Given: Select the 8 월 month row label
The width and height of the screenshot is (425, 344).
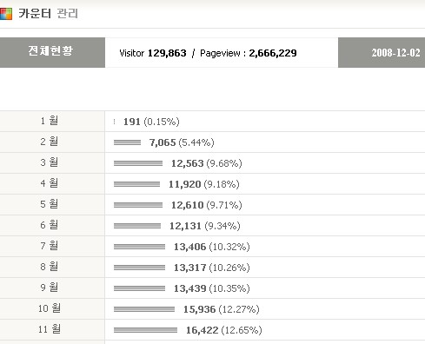Looking at the screenshot, I should pyautogui.click(x=50, y=267).
